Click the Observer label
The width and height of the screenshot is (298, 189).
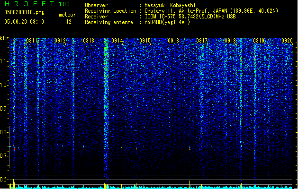[96, 5]
